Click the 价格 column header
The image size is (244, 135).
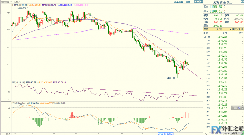(224, 33)
